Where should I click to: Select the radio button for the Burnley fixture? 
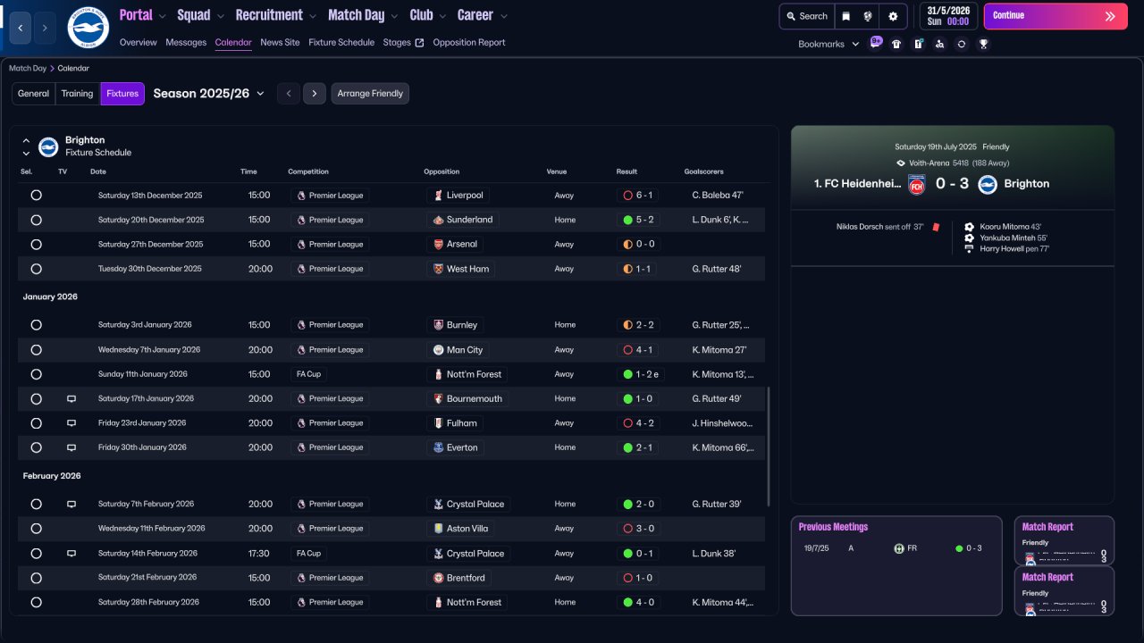point(36,325)
